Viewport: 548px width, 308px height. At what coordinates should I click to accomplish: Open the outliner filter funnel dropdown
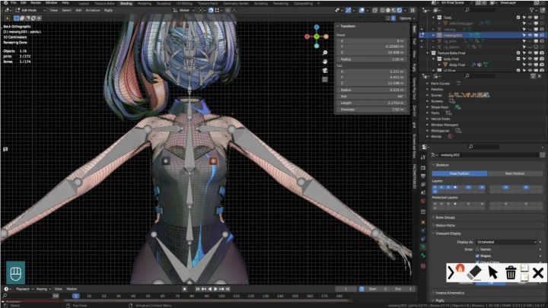coord(533,11)
